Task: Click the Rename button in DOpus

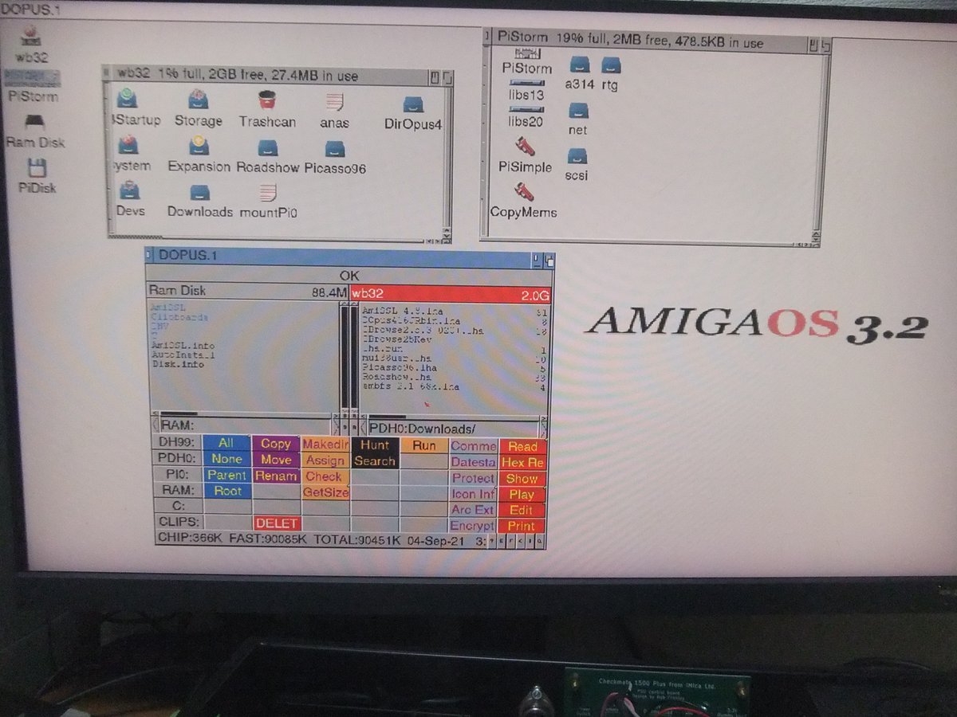Action: tap(276, 476)
